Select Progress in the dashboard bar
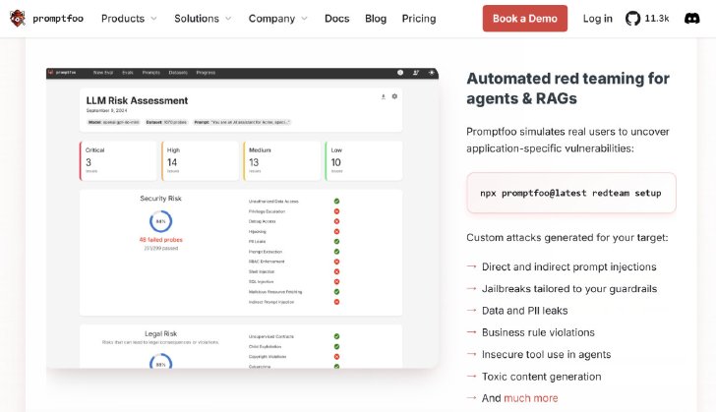The height and width of the screenshot is (412, 716). tap(206, 73)
